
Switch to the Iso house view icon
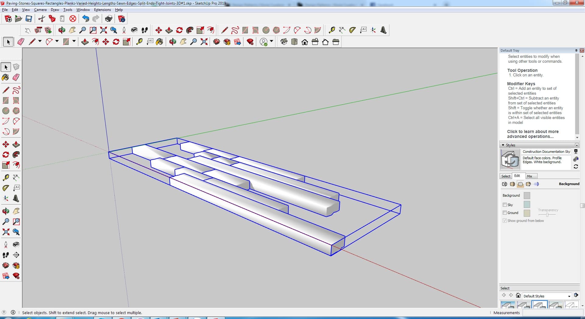coord(284,42)
